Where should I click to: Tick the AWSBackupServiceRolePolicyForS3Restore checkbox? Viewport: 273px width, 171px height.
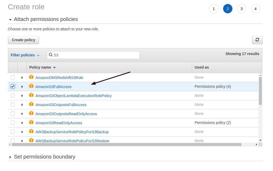click(x=13, y=140)
